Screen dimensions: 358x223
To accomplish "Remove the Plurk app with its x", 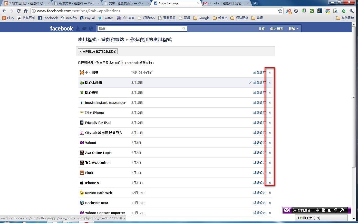I will (x=270, y=173).
